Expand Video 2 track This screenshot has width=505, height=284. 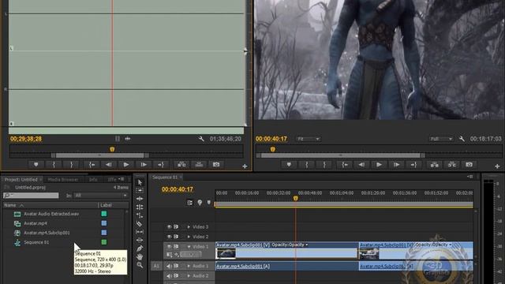tap(189, 237)
